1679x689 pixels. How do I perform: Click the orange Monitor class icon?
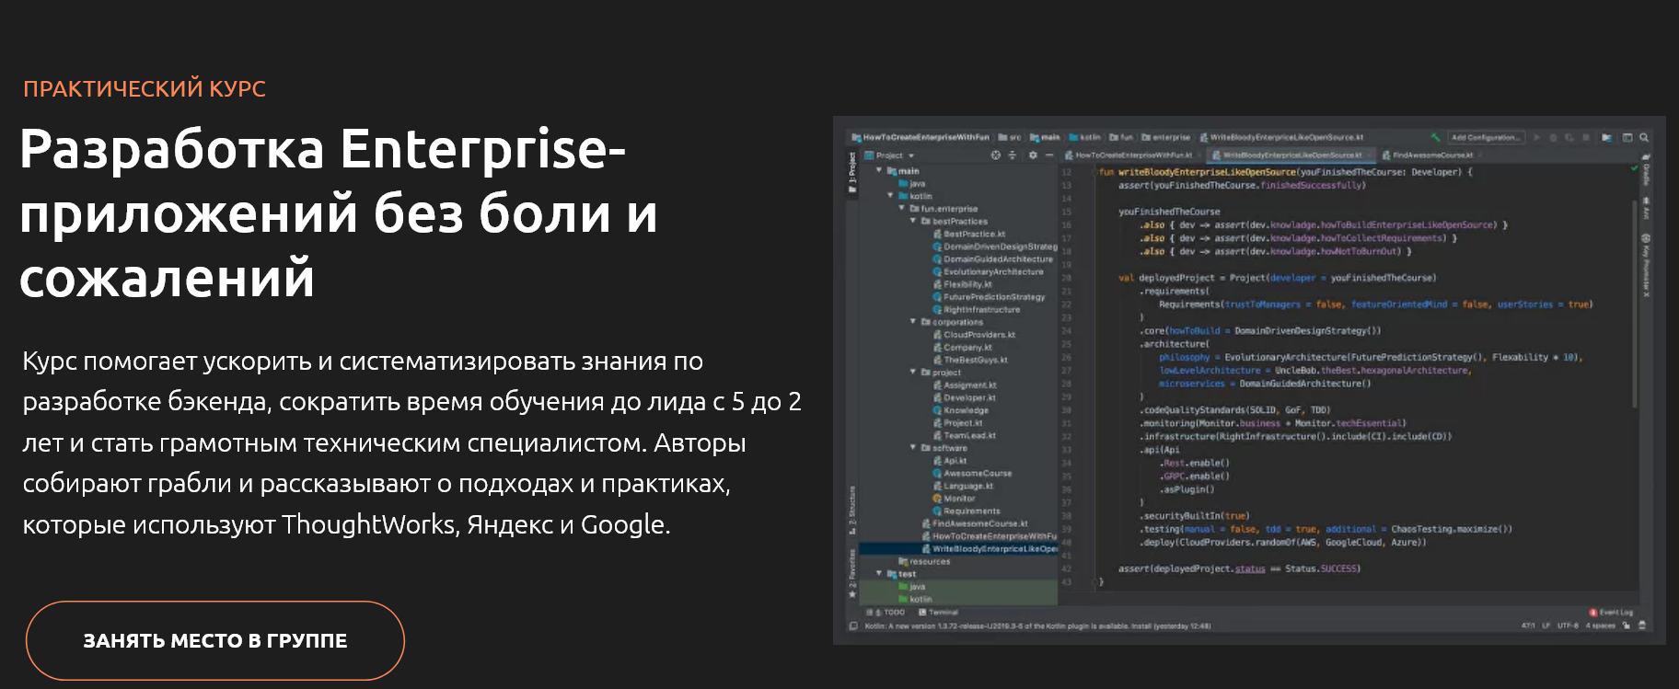click(938, 499)
